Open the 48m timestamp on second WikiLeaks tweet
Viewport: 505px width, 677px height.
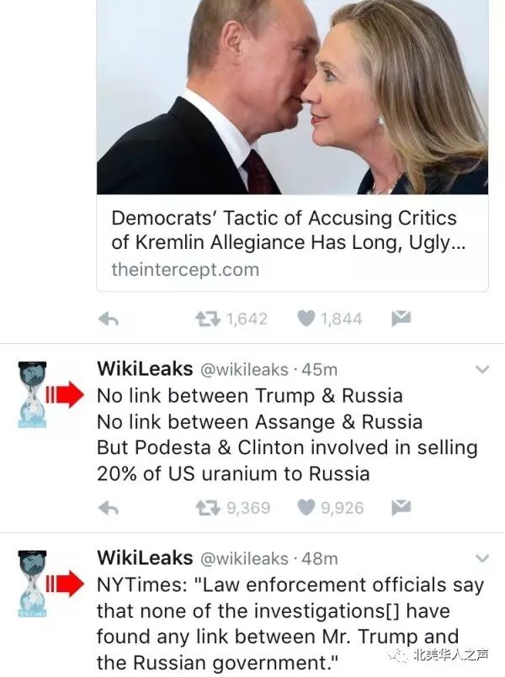[x=320, y=558]
